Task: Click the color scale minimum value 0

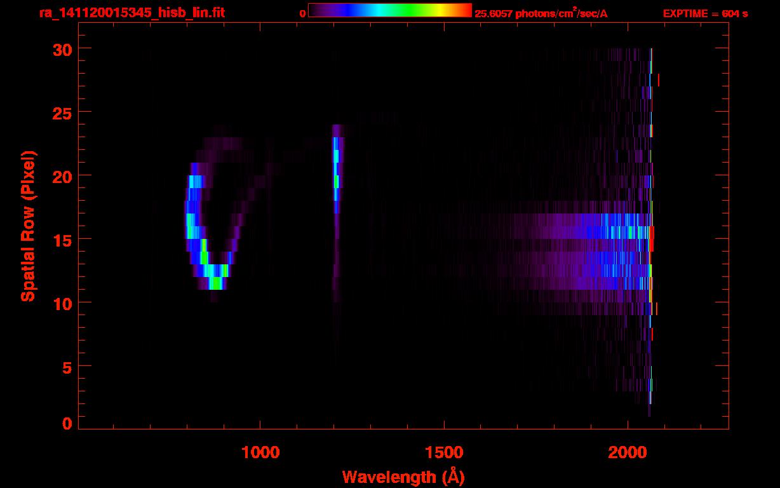Action: [302, 13]
